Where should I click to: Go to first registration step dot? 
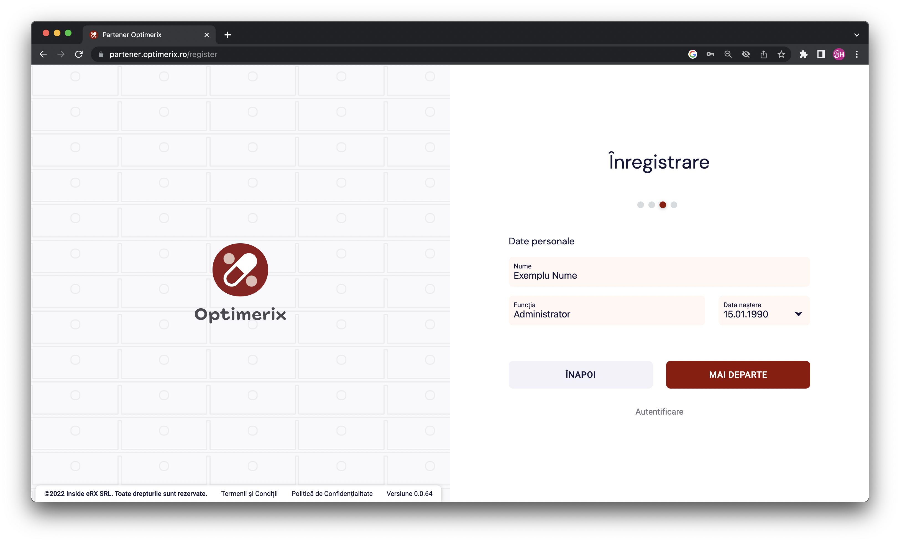[640, 205]
